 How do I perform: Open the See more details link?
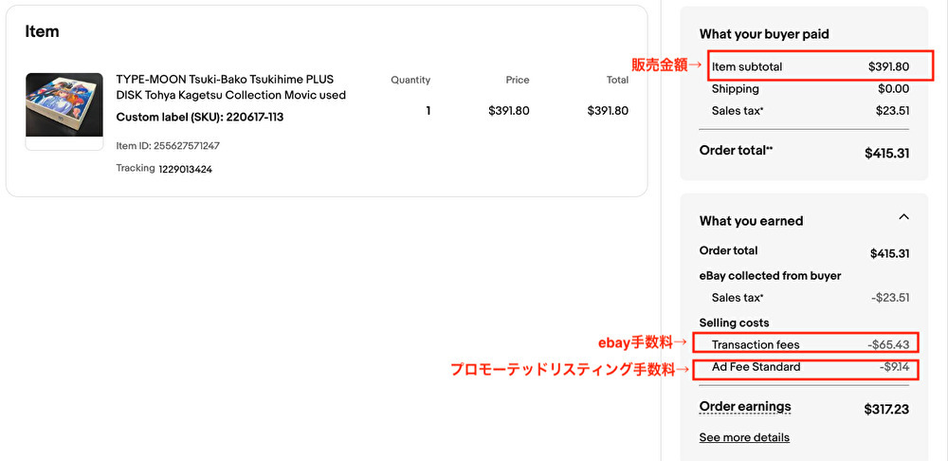point(744,437)
